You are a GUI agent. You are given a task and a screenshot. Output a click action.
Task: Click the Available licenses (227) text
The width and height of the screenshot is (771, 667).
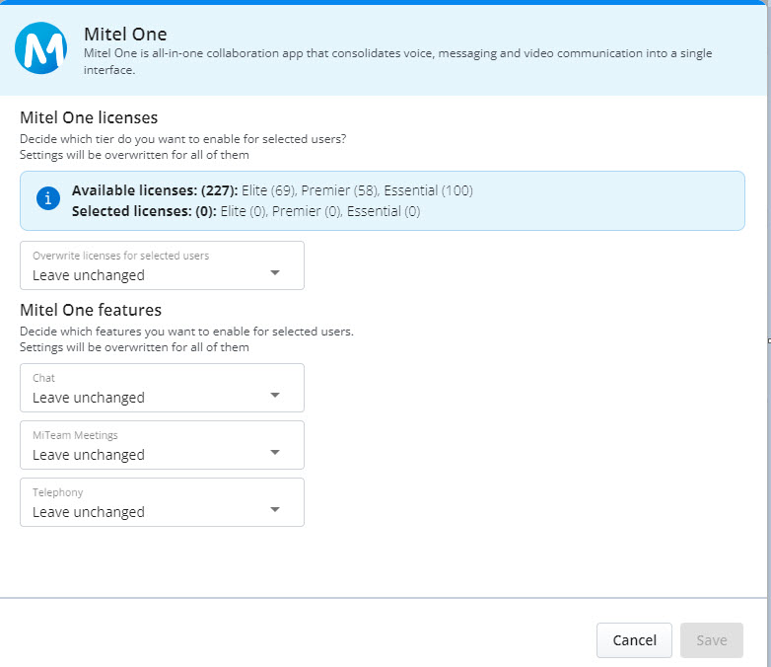155,190
